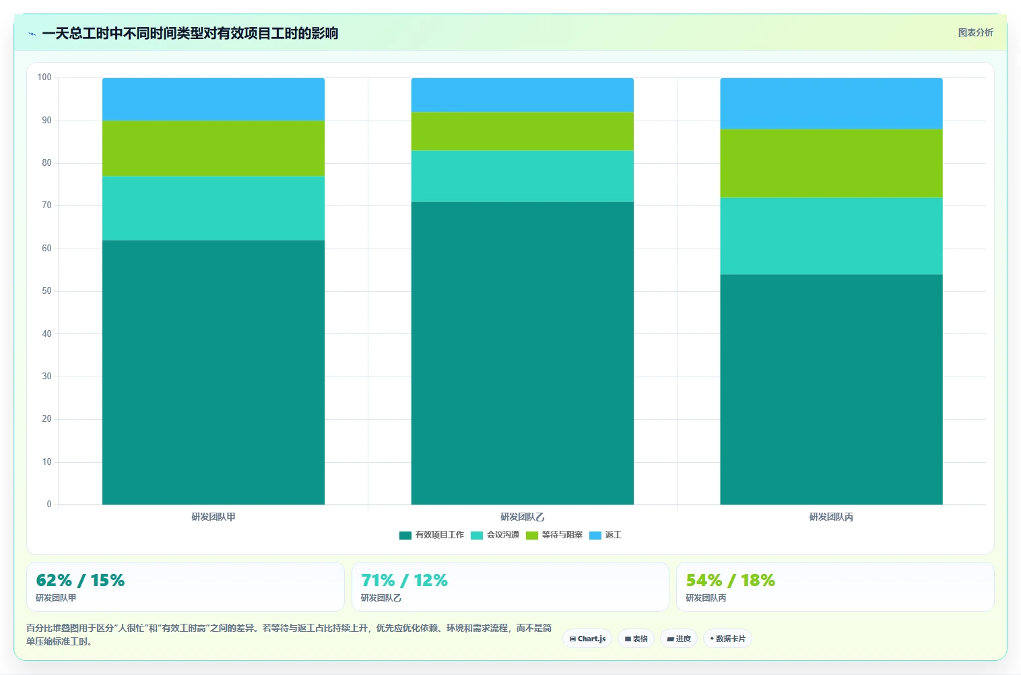Click the 研发团队乙 x-axis label
The image size is (1021, 675).
pyautogui.click(x=523, y=517)
